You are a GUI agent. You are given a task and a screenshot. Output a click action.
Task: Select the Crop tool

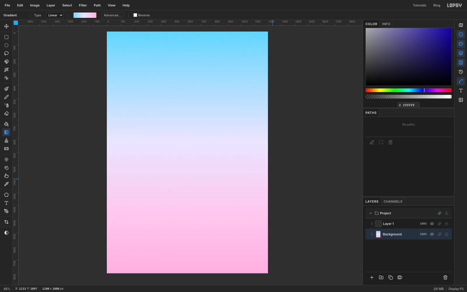click(x=6, y=222)
